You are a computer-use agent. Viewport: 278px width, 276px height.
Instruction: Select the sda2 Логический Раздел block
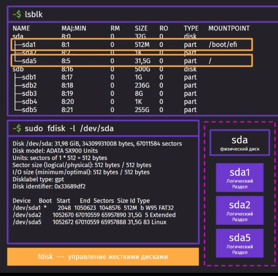click(x=240, y=210)
